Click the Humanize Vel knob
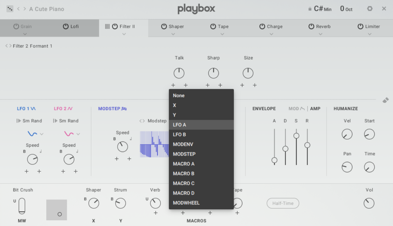Viewport: 393px width, 226px height. (347, 134)
